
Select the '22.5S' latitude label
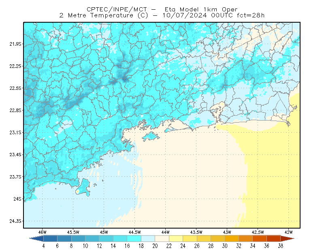coord(15,88)
